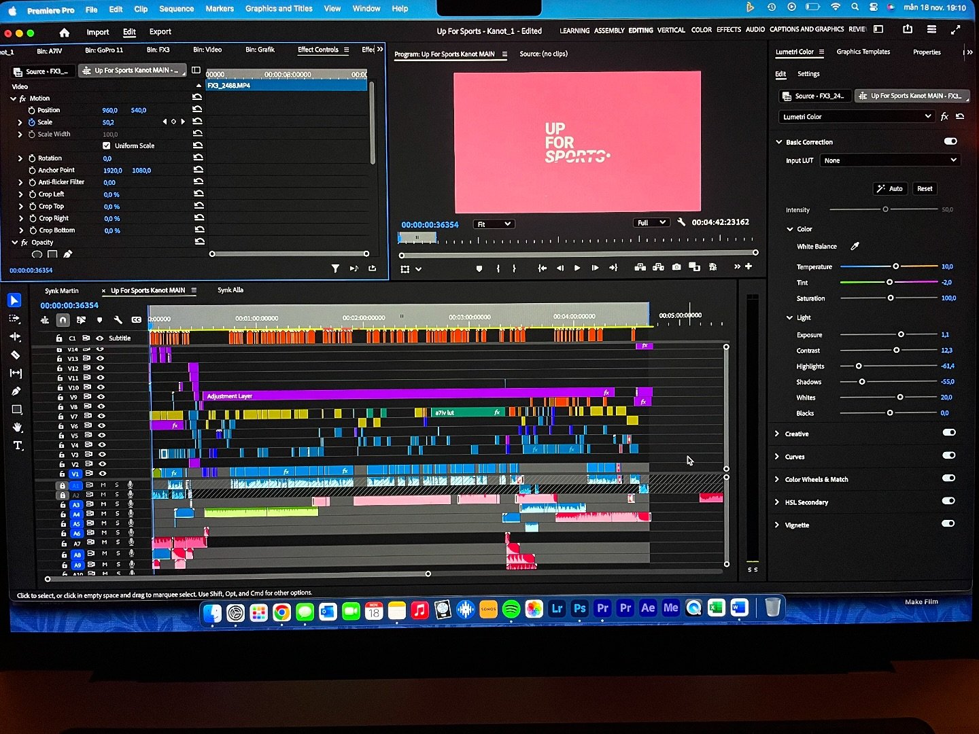Toggle Linked Selection in timeline
Image resolution: width=979 pixels, height=734 pixels.
[x=81, y=320]
